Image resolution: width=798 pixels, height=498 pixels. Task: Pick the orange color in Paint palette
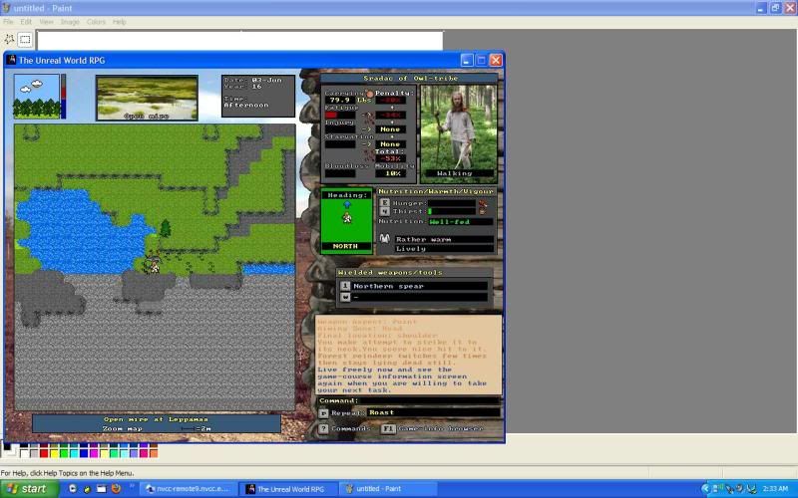click(x=154, y=453)
